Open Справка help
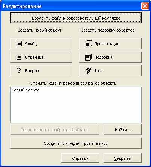The image size is (151, 167). point(80,158)
